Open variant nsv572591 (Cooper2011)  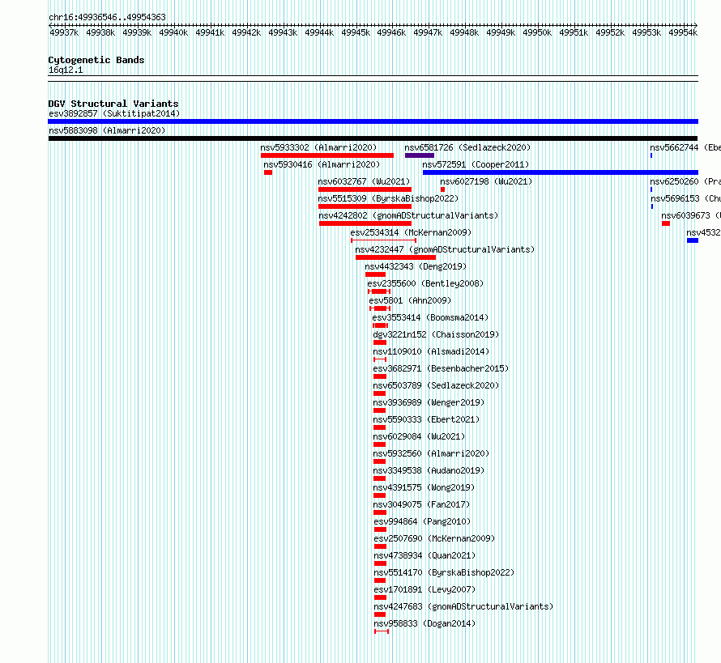476,164
